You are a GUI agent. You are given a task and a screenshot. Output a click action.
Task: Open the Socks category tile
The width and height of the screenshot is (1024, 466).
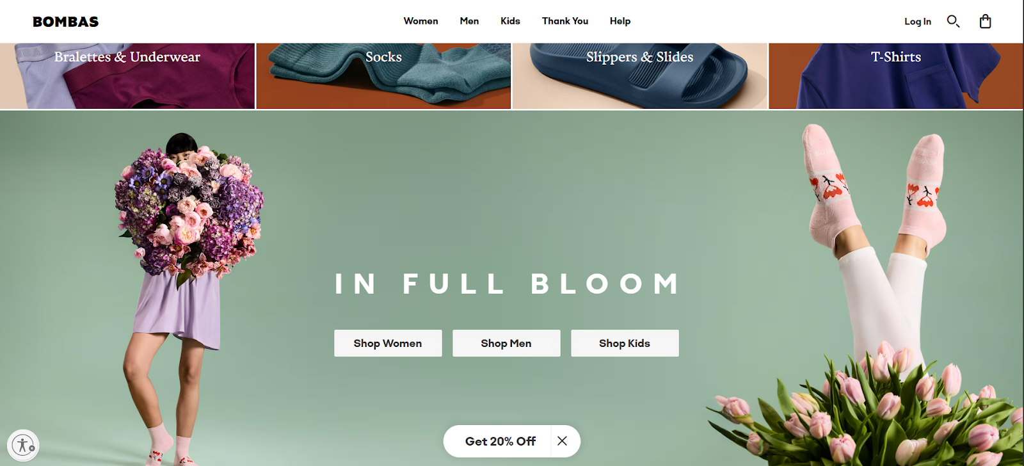[x=383, y=76]
